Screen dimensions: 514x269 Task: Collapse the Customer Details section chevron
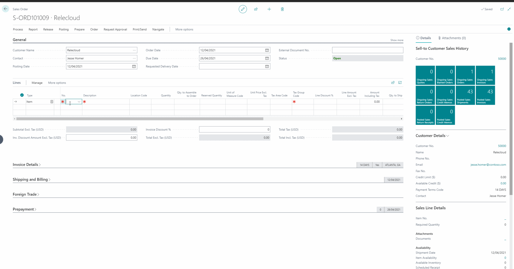click(448, 136)
